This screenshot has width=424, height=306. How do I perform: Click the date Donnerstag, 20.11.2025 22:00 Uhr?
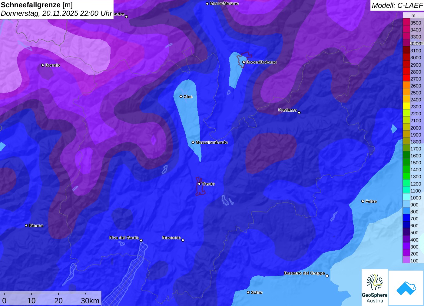point(56,13)
